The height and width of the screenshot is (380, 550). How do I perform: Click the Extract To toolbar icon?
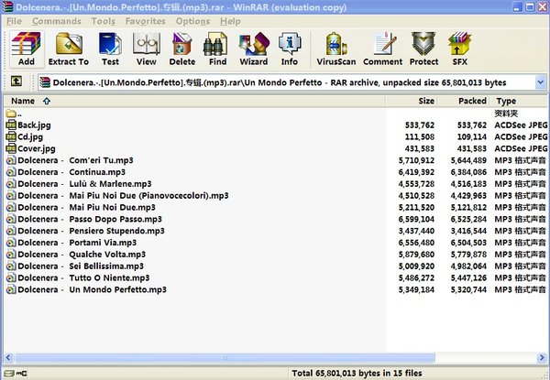point(69,49)
